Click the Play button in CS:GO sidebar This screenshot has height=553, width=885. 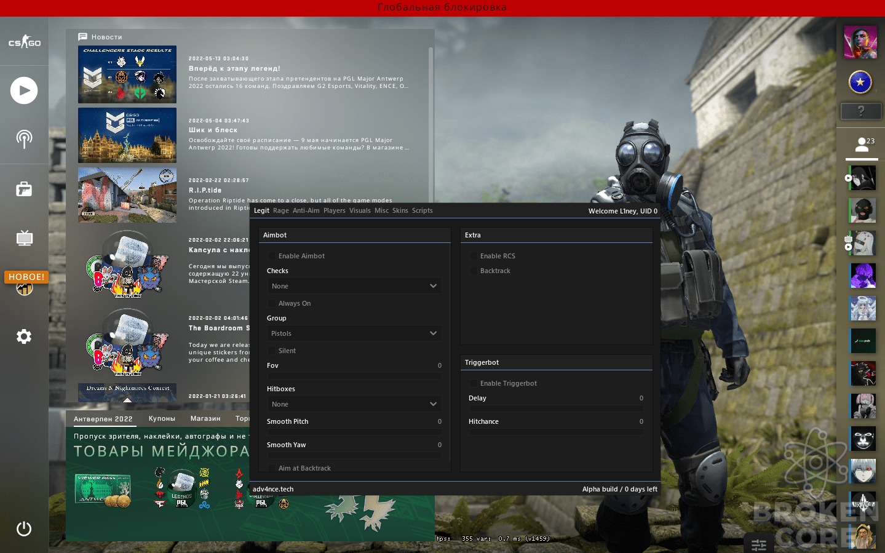point(24,90)
